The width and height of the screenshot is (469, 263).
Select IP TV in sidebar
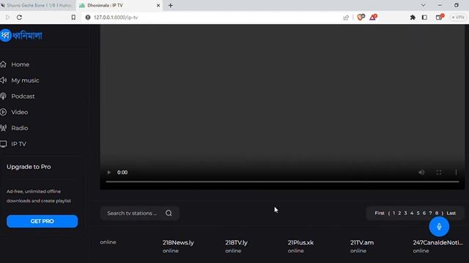point(18,144)
